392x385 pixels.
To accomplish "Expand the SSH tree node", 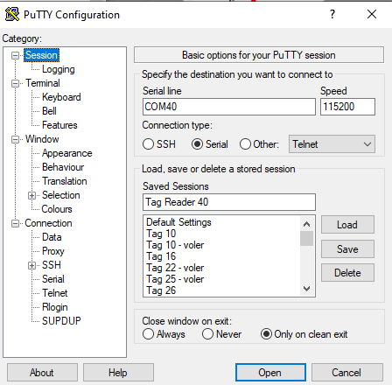I will coord(31,265).
